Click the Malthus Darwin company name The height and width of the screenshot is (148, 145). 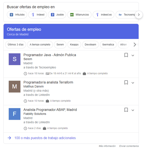[x=34, y=86]
